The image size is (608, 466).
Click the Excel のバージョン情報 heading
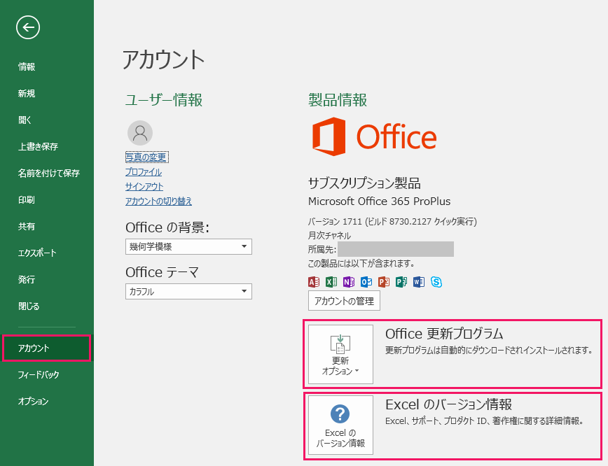point(448,404)
